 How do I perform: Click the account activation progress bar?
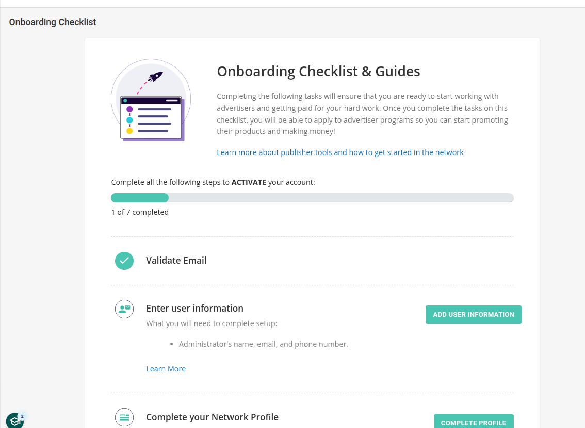(x=312, y=198)
